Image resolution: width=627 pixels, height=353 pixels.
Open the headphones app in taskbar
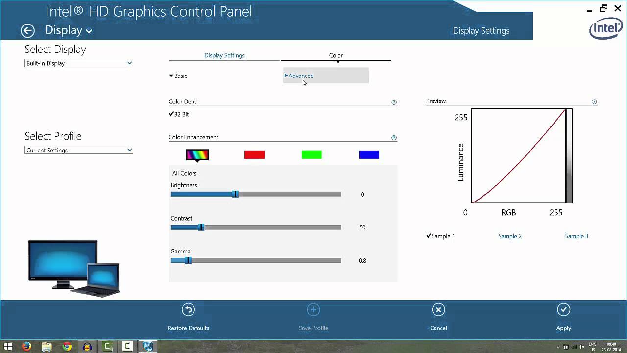click(87, 346)
